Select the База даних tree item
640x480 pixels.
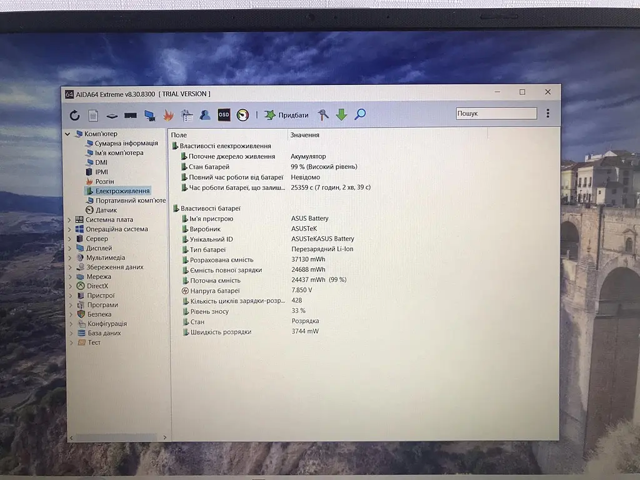[104, 333]
